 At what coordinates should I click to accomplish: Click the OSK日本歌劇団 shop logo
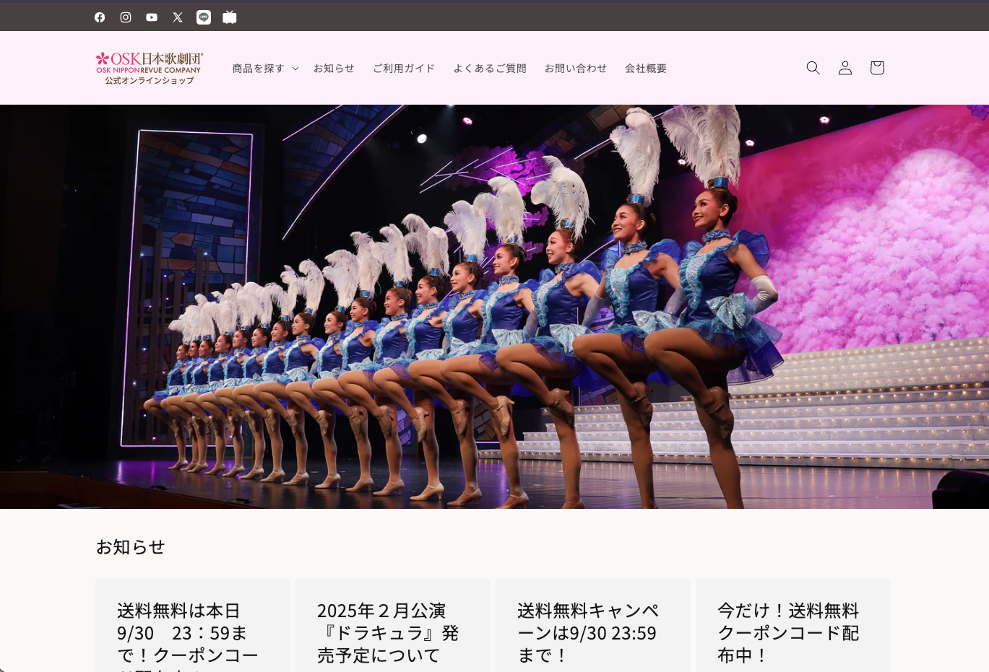(150, 68)
